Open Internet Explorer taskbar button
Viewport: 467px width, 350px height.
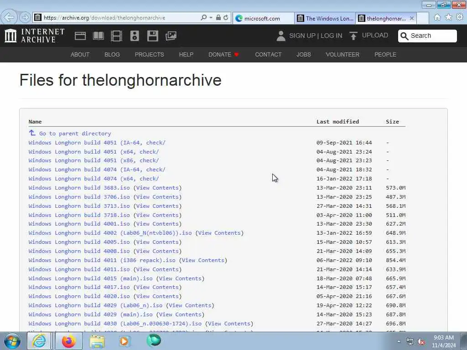(39, 341)
